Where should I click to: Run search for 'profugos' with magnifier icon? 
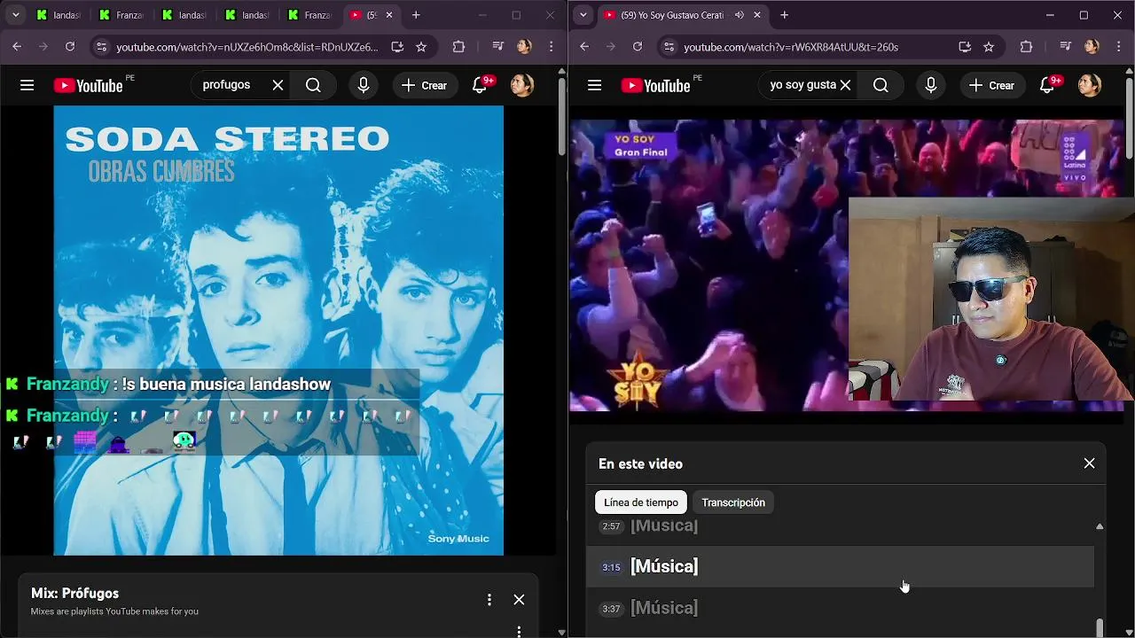click(x=313, y=85)
